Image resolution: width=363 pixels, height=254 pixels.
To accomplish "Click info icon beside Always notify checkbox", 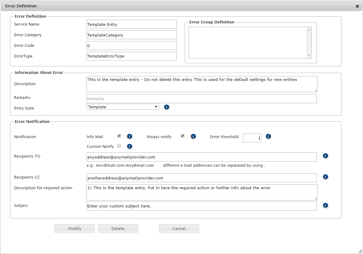I will point(193,136).
